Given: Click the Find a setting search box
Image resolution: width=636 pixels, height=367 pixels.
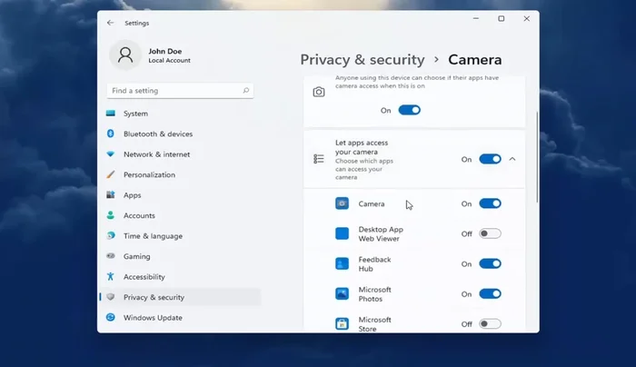Looking at the screenshot, I should click(x=173, y=91).
